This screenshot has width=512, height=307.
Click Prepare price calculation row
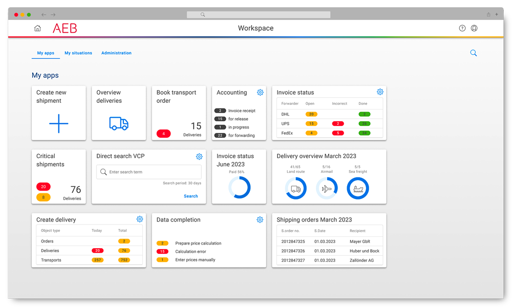(189, 244)
